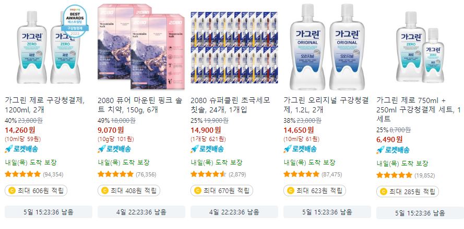Click the rocket delivery icon under the 14,260원 price
The image size is (464, 229).
click(8, 149)
